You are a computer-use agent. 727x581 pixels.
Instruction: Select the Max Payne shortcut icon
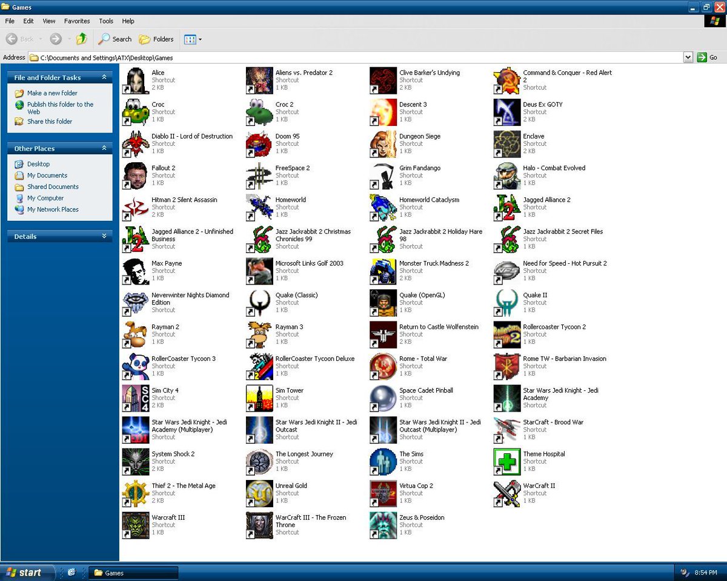pyautogui.click(x=136, y=271)
